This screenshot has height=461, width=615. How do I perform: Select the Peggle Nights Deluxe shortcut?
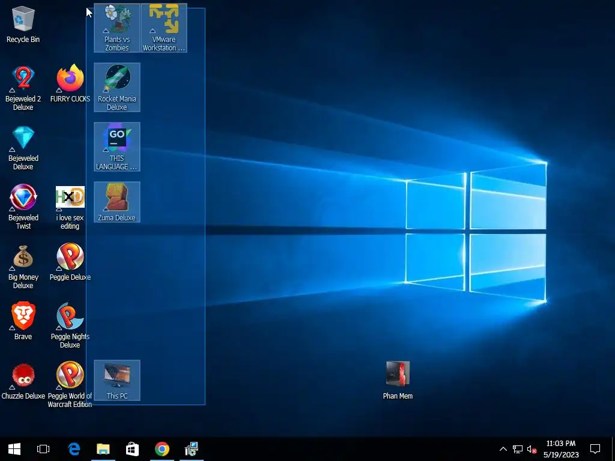pyautogui.click(x=70, y=325)
